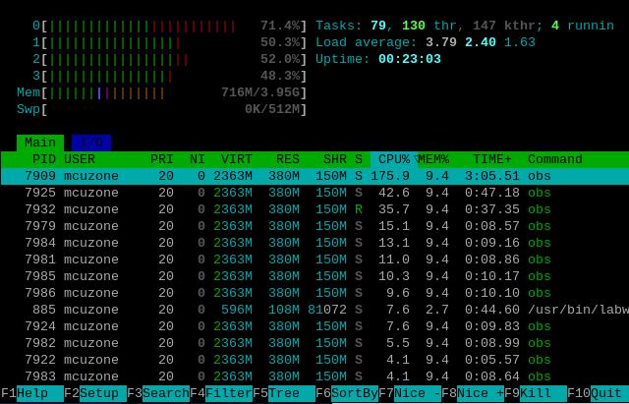
Task: Click F10 Quit button
Action: [x=599, y=393]
